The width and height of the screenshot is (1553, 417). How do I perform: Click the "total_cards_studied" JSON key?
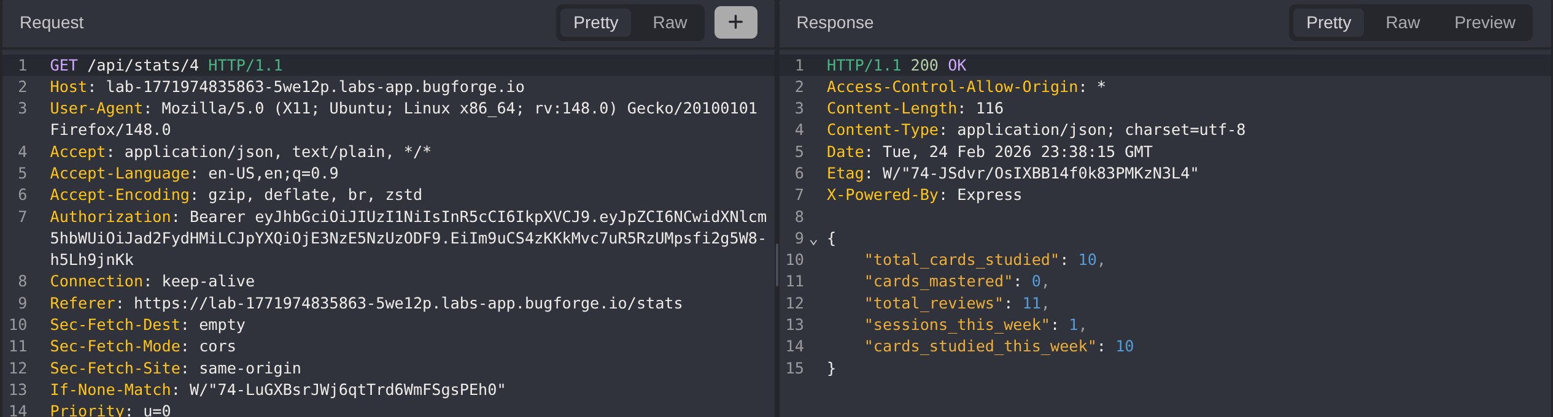click(961, 260)
